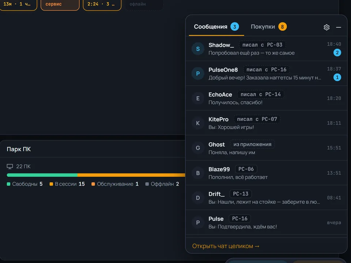Switch to the Сообщения tab
The width and height of the screenshot is (351, 263).
pos(216,27)
